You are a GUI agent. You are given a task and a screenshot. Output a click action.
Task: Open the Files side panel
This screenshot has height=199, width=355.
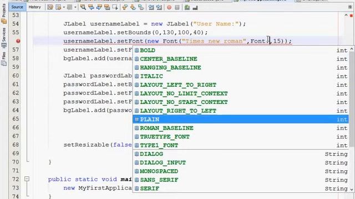[x=4, y=59]
